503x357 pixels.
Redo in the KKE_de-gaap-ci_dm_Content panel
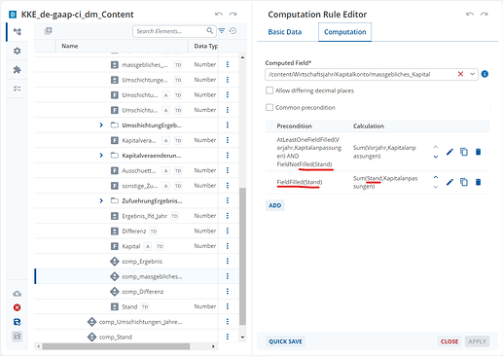[x=233, y=14]
